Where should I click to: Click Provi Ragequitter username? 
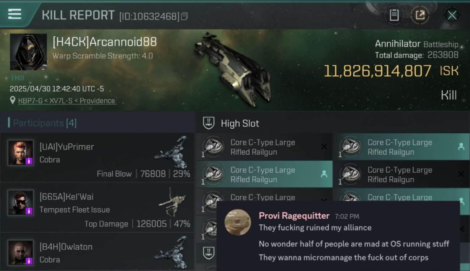point(294,216)
